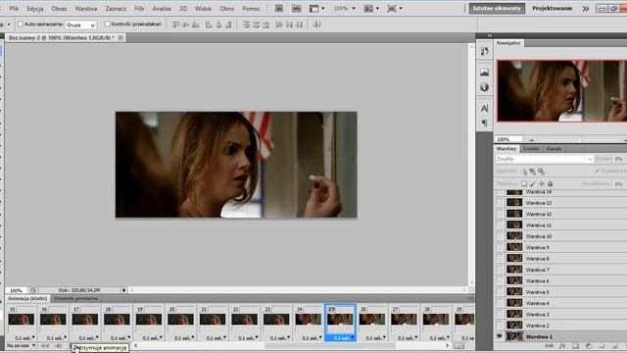The width and height of the screenshot is (627, 353).
Task: Expand more workspaces double-arrow
Action: pyautogui.click(x=586, y=9)
